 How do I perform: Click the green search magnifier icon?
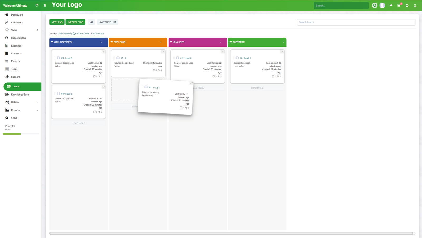point(375,6)
